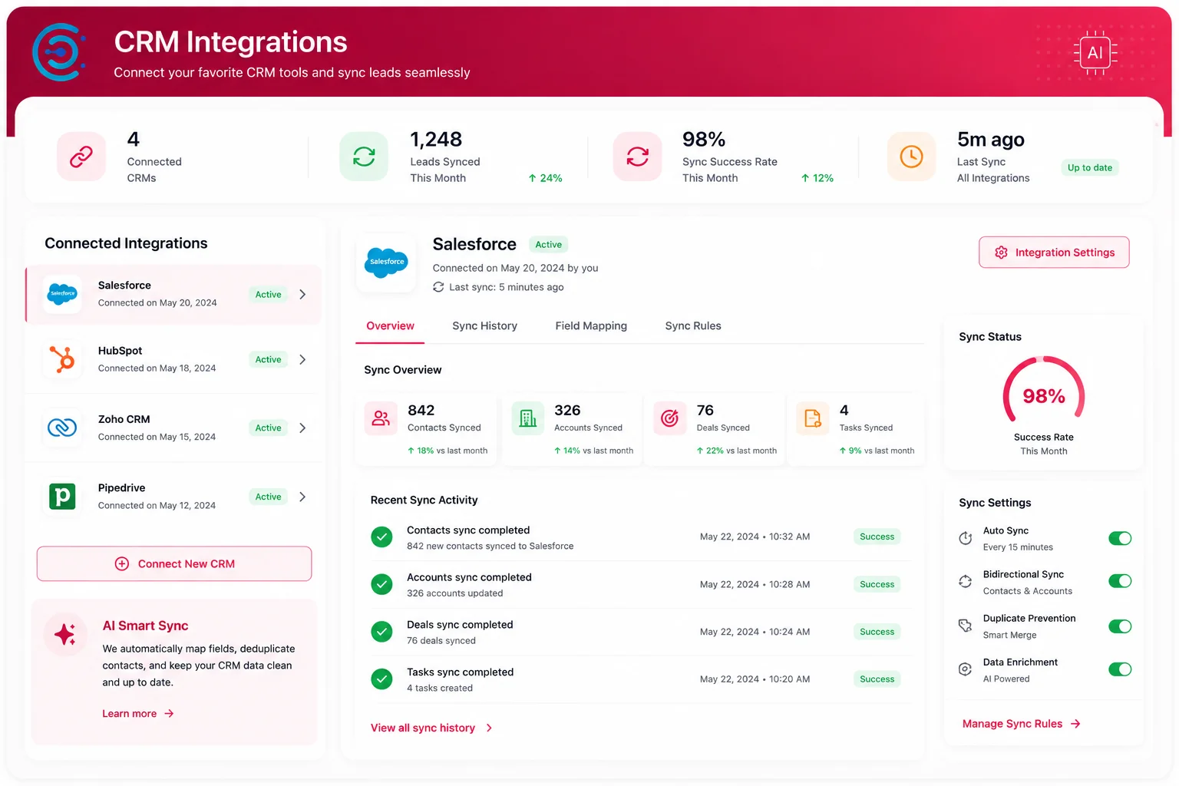This screenshot has width=1179, height=786.
Task: Click the last sync refresh icon under Salesforce
Action: [438, 287]
